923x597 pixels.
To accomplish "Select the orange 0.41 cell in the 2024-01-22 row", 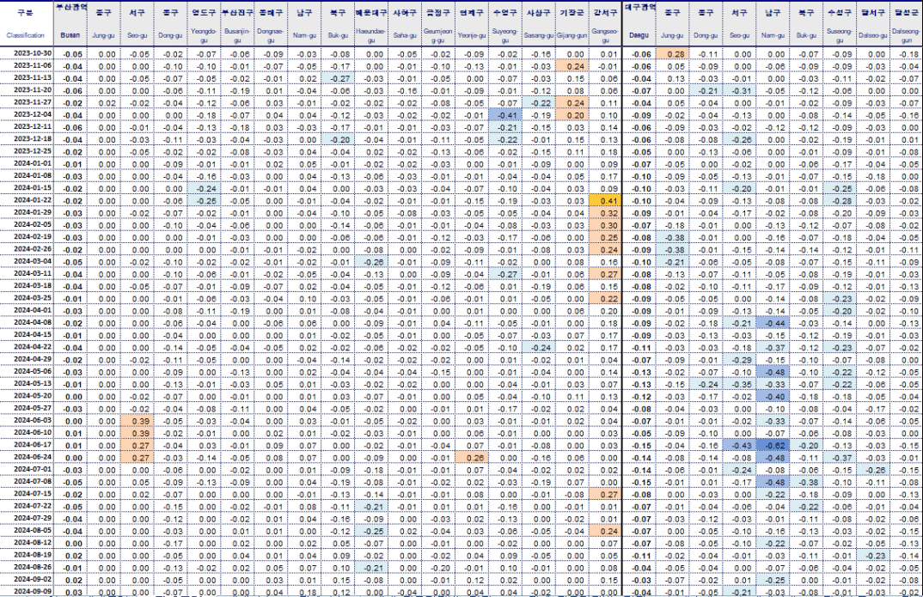I will pos(606,200).
